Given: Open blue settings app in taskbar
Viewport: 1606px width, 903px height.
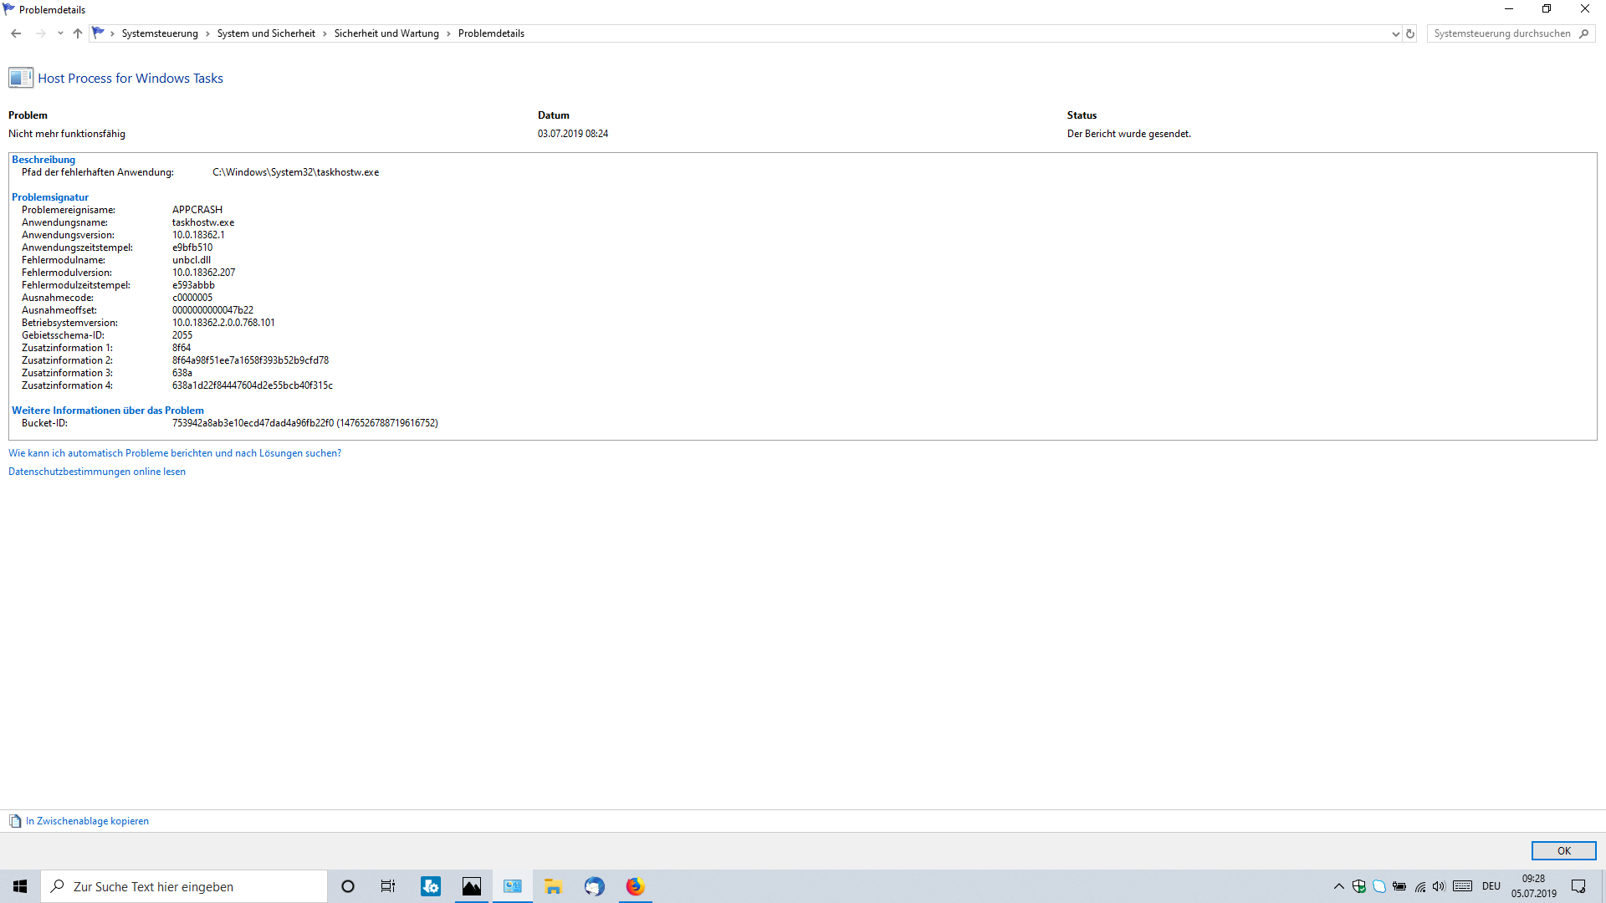Looking at the screenshot, I should (x=431, y=886).
